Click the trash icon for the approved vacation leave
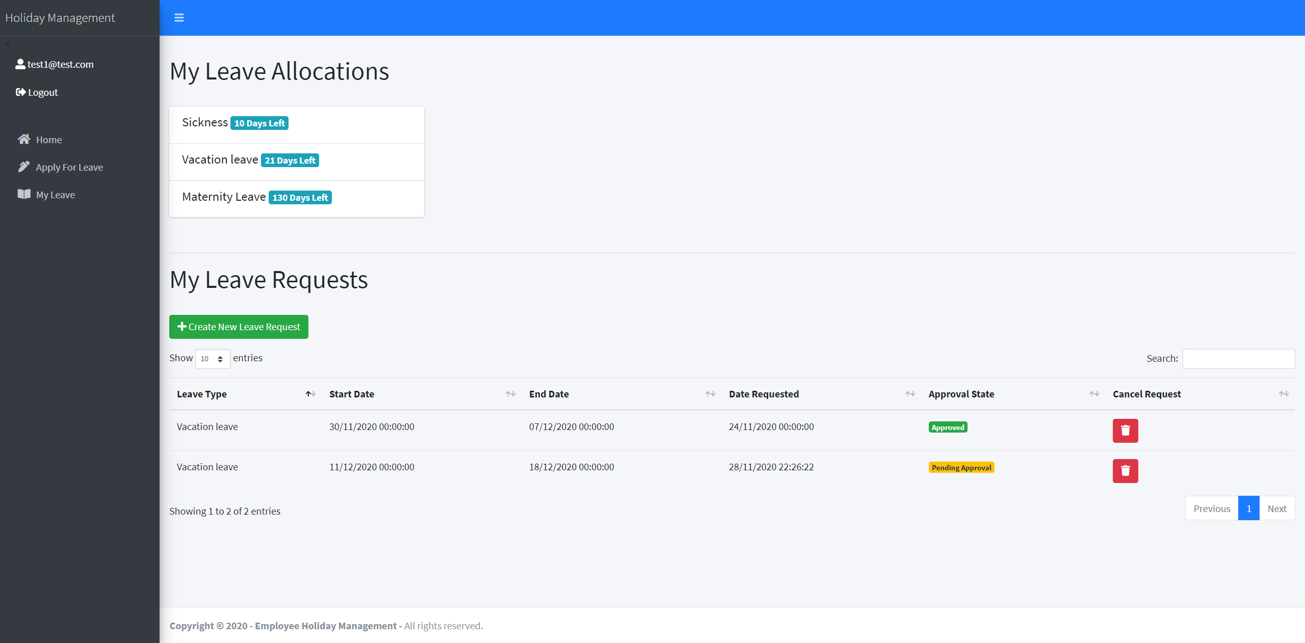Screen dimensions: 1305x643 [1125, 431]
